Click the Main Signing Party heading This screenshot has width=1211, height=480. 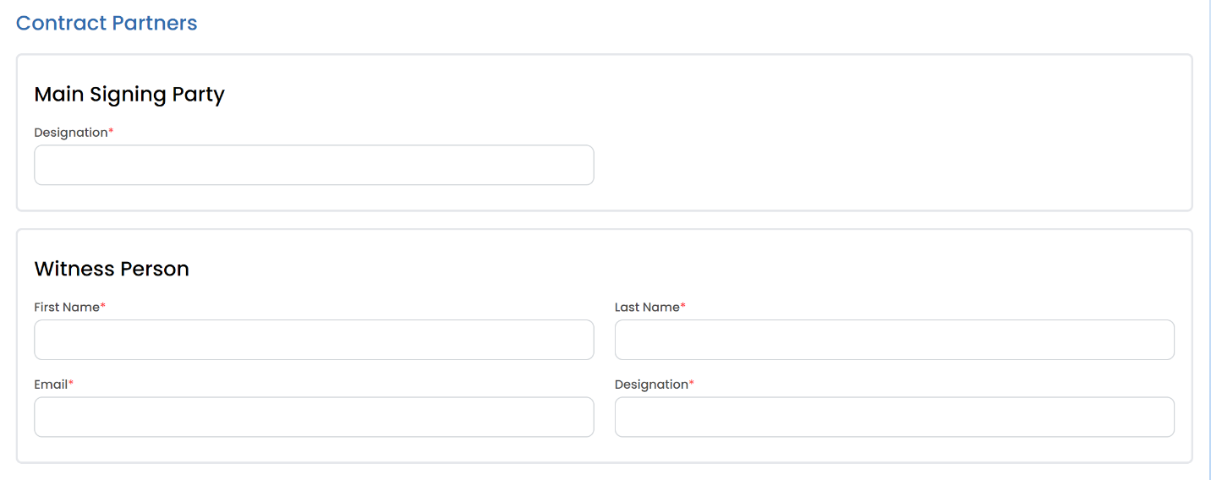tap(129, 95)
